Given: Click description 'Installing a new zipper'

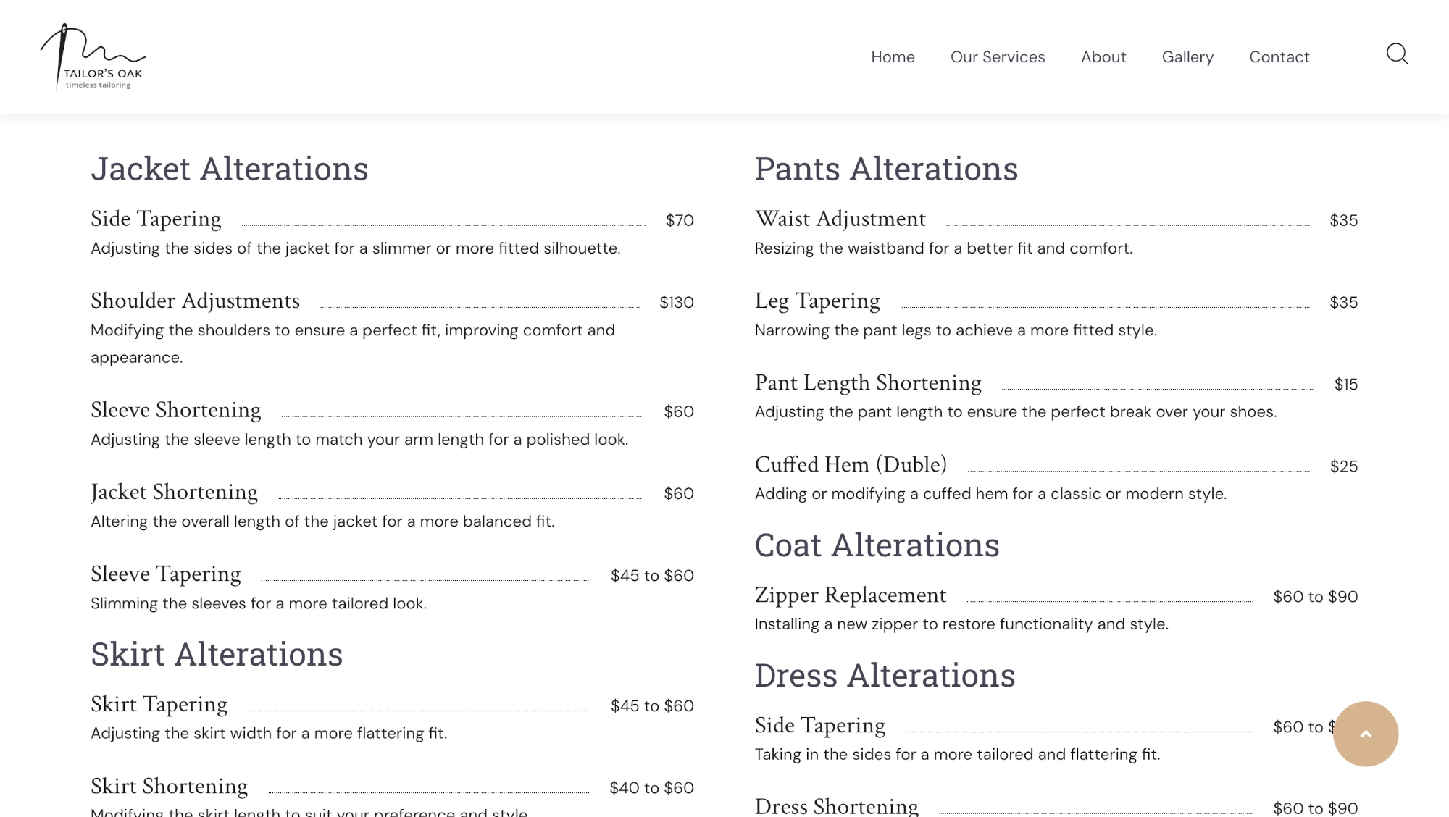Looking at the screenshot, I should click(961, 624).
